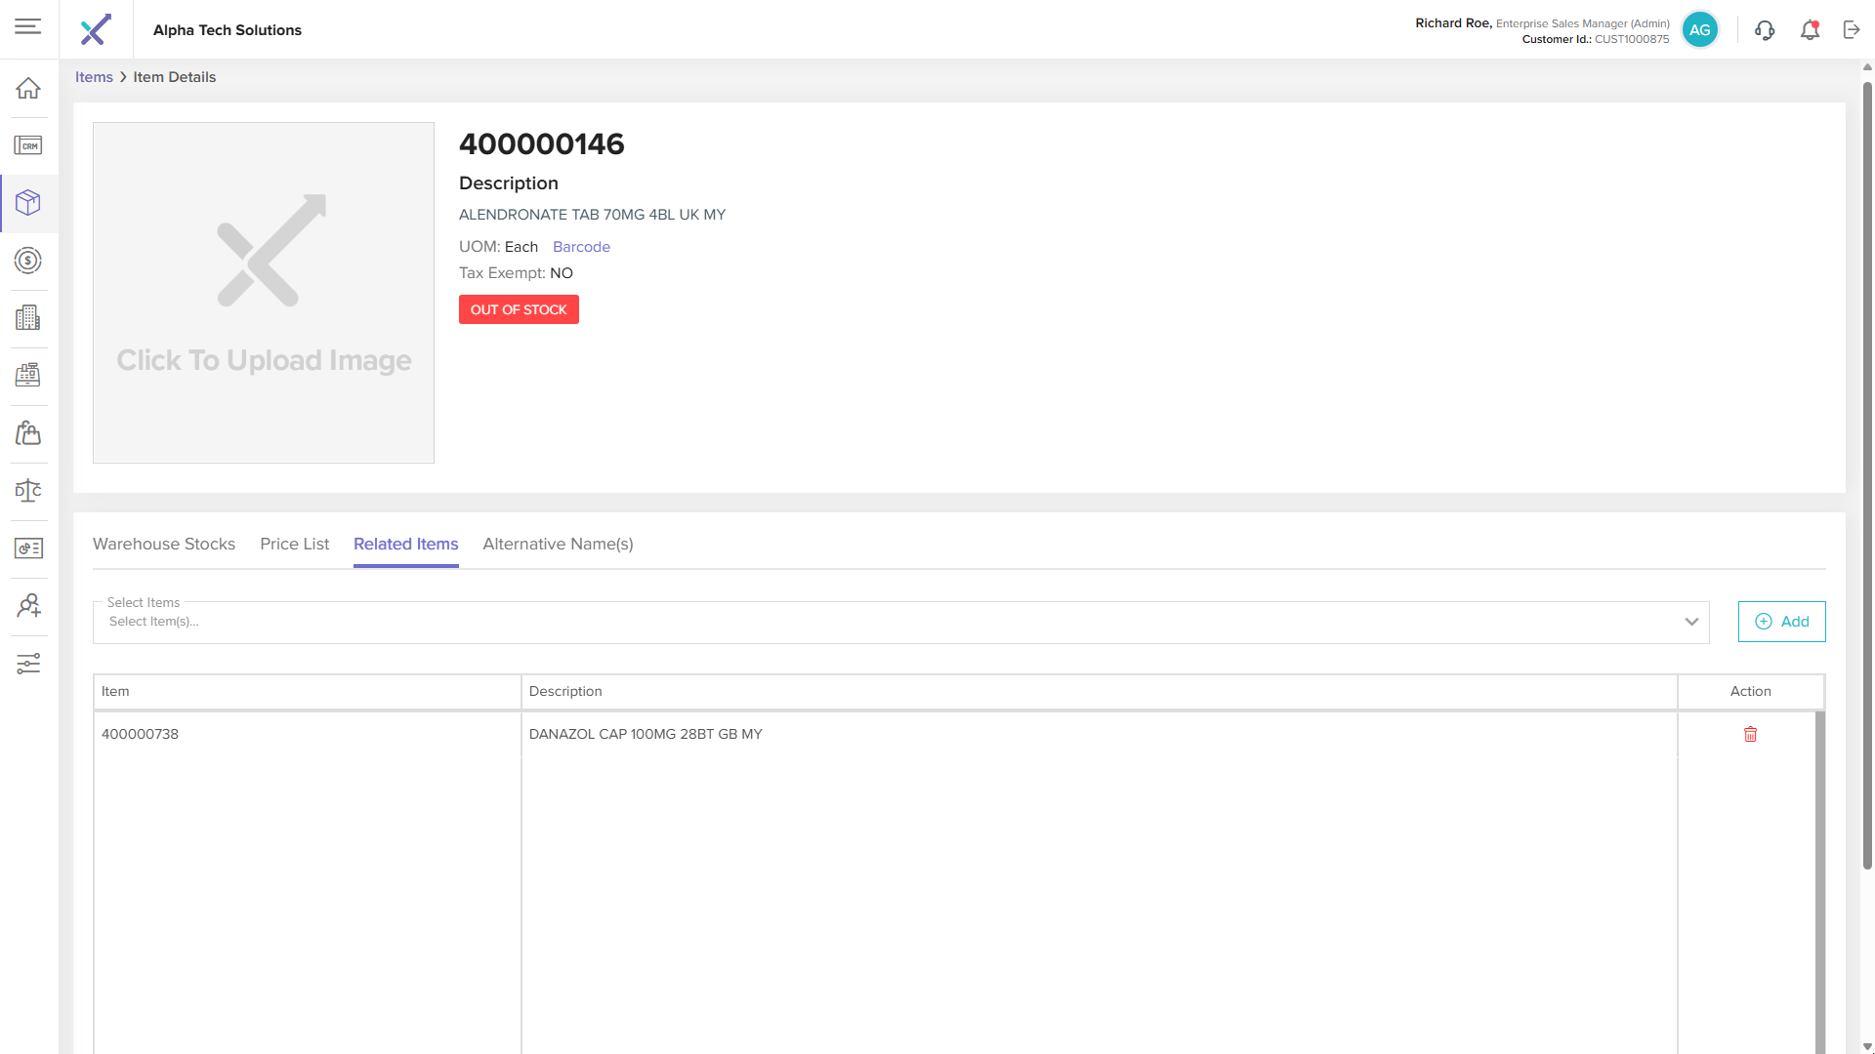Viewport: 1875px width, 1054px height.
Task: Open the dollar coin payments icon
Action: [28, 261]
